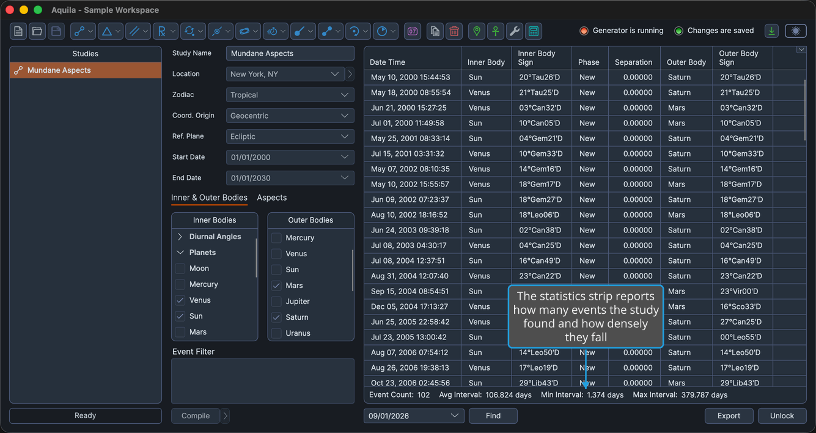Expand the Diurnal Angles tree group
The height and width of the screenshot is (433, 816).
(x=180, y=237)
